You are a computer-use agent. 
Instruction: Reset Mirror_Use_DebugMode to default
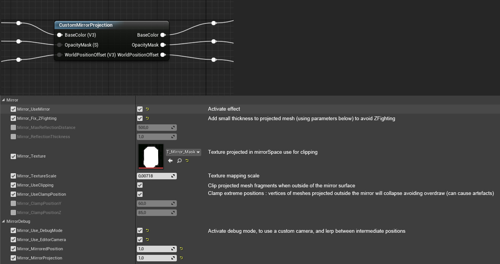coord(147,230)
